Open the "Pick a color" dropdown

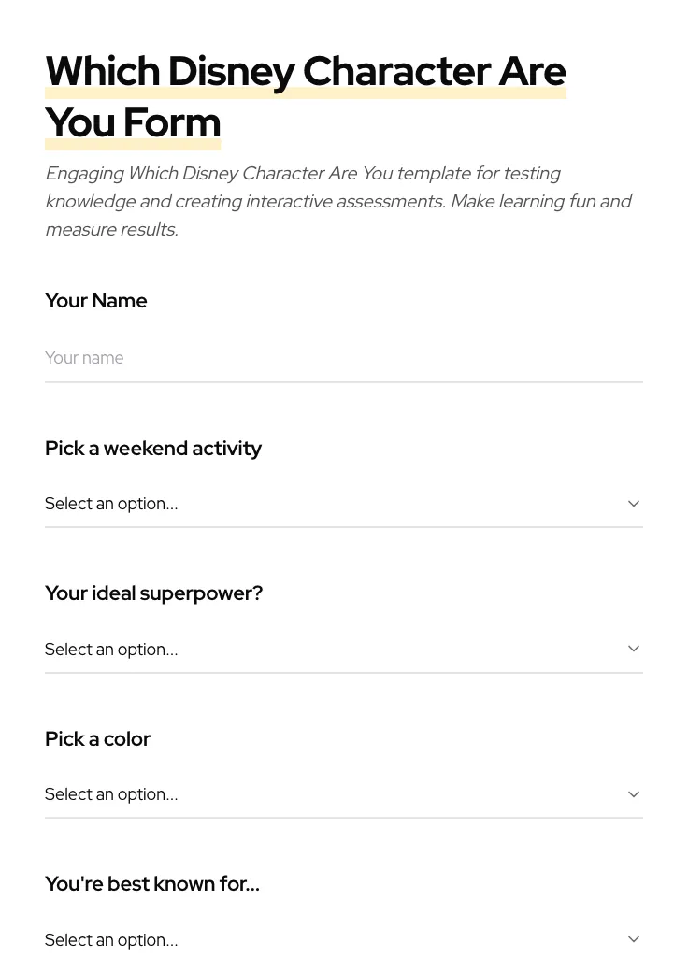(344, 794)
